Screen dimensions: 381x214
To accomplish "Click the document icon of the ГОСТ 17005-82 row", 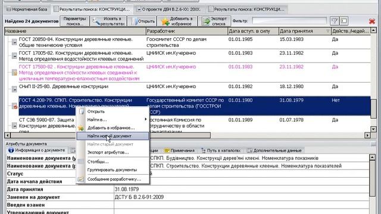I will click(14, 56).
